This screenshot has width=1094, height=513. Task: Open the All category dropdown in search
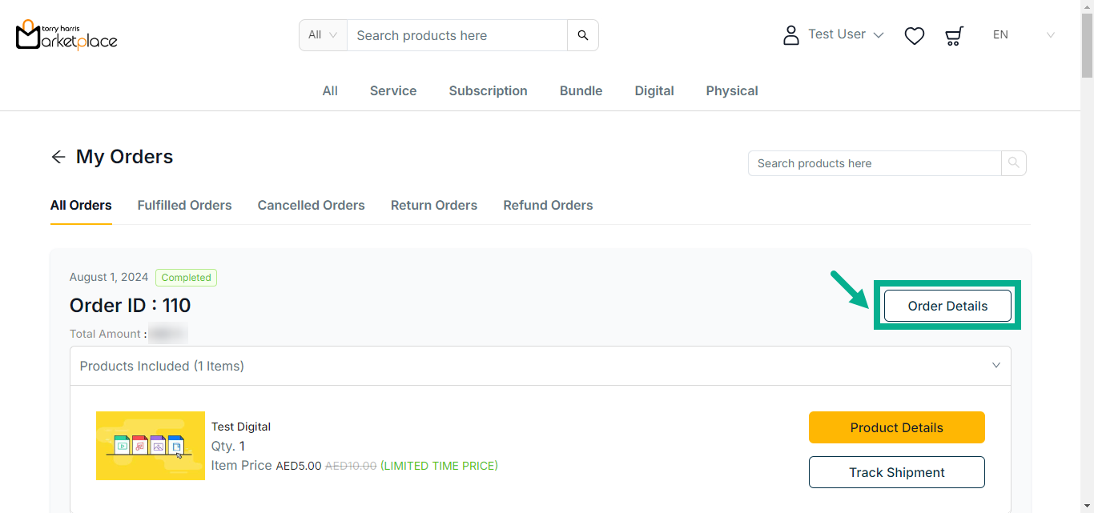click(323, 35)
